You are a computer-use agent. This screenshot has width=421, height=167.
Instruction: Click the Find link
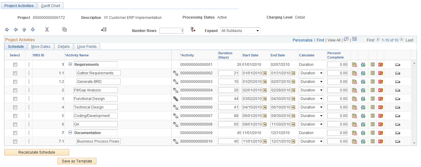point(320,40)
